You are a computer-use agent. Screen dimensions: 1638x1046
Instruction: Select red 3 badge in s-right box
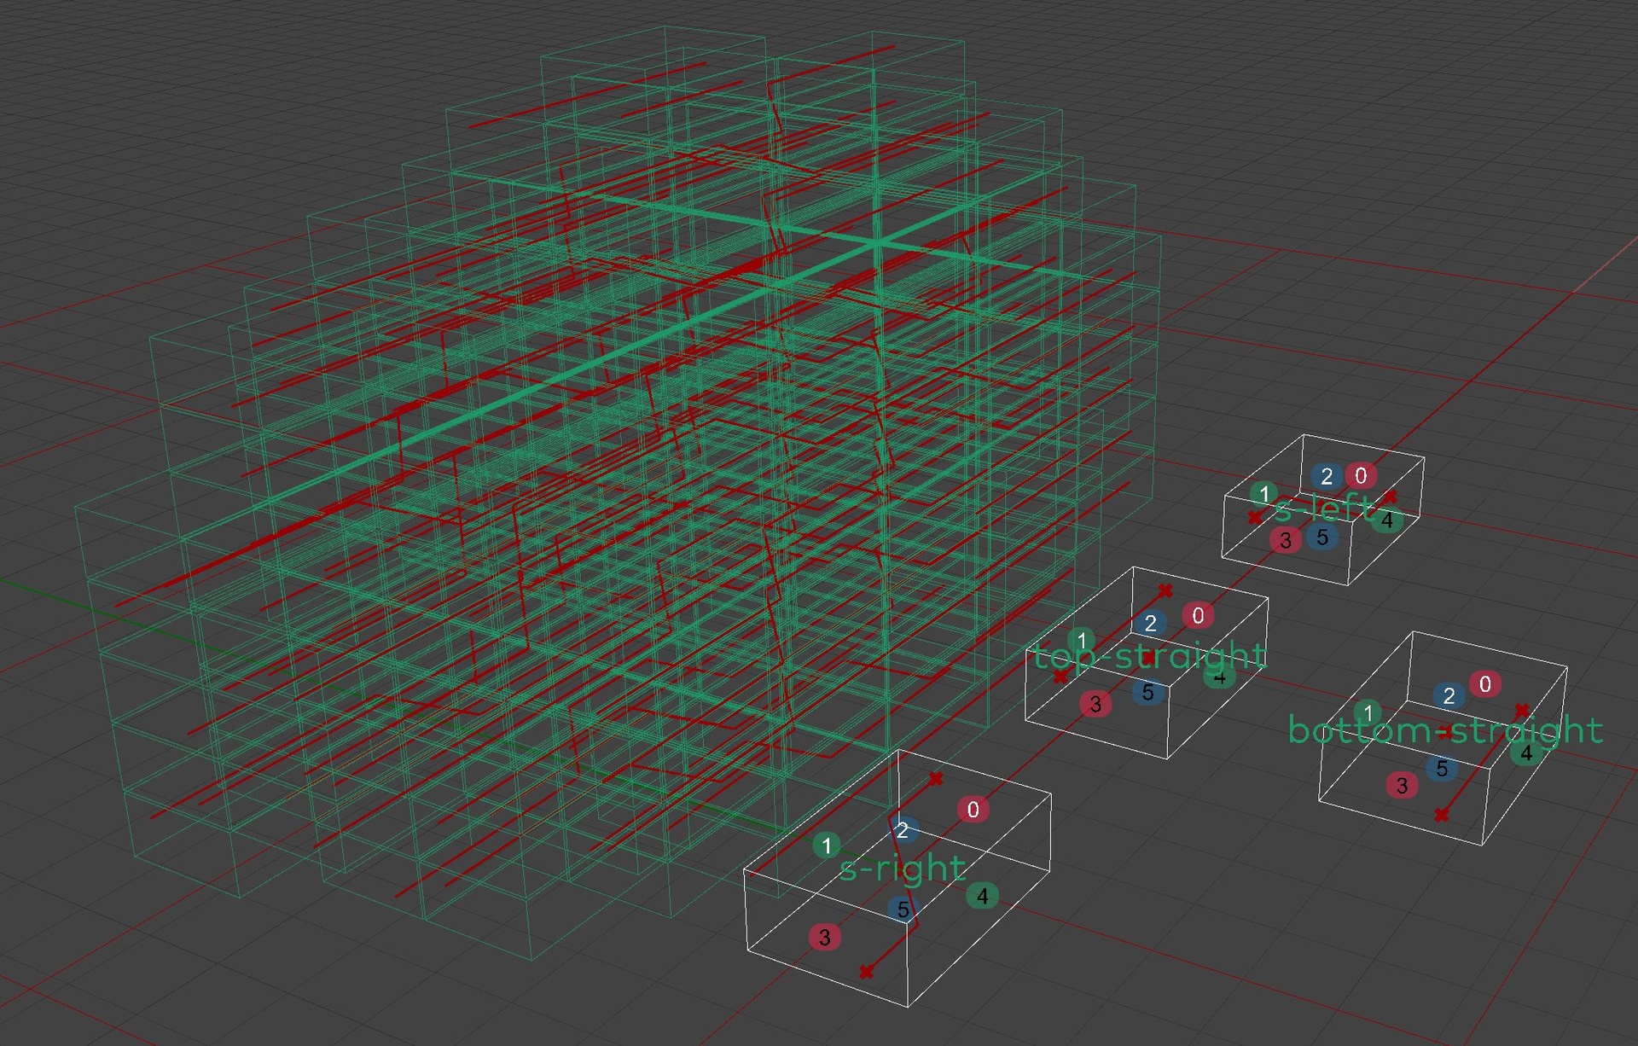824,937
